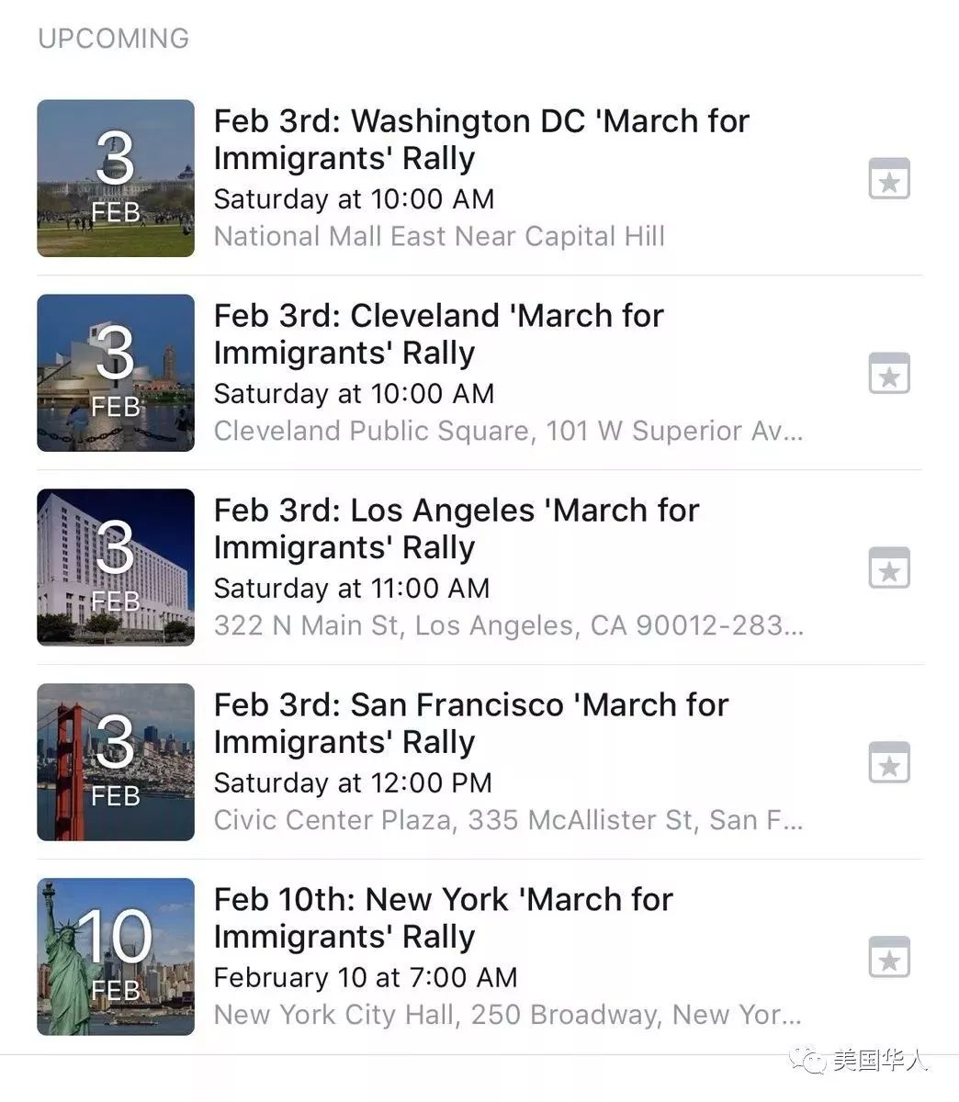Open 'Feb 10th: New York' rally title
959x1102 pixels.
(x=444, y=918)
